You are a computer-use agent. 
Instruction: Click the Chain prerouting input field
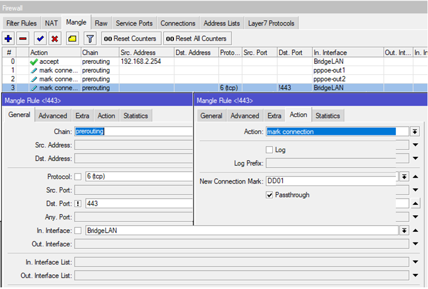[x=133, y=132]
